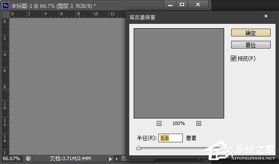Click the 文档:3.71M/2.44M status text
This screenshot has height=164, width=279.
point(70,158)
